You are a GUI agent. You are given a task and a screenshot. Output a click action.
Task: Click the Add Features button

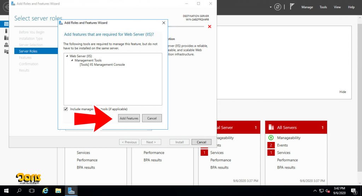(129, 118)
